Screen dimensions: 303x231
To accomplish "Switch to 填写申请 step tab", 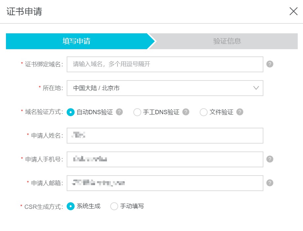I will click(x=77, y=41).
